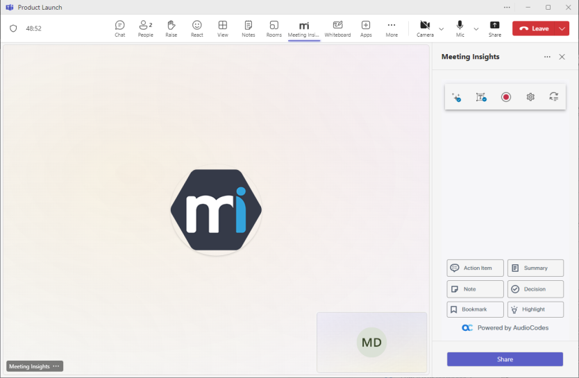Open the Whiteboard app
This screenshot has width=579, height=378.
337,28
